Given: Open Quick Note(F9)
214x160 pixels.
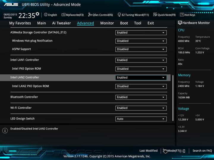Looking at the screenshot, I should pos(167,15).
